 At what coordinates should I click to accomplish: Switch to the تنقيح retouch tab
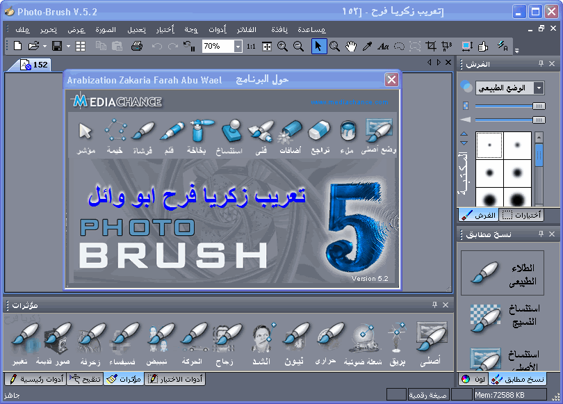[x=85, y=379]
